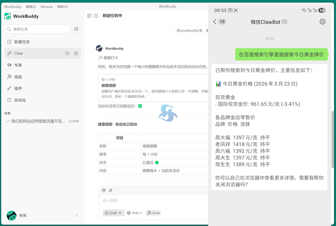Click the 健康提醒 cell in the table
Image resolution: width=336 pixels, height=226 pixels.
coord(175,146)
